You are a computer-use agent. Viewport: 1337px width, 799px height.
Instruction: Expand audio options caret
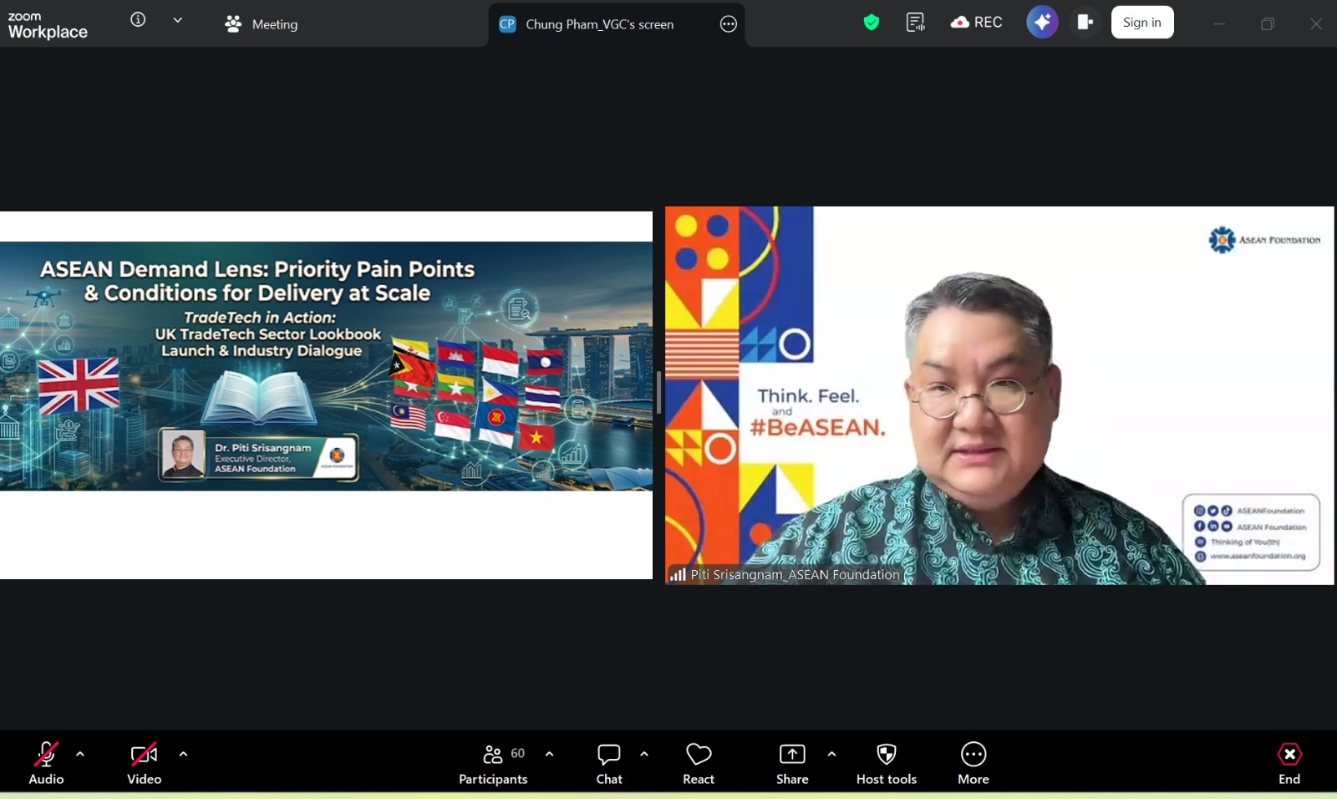[x=80, y=754]
